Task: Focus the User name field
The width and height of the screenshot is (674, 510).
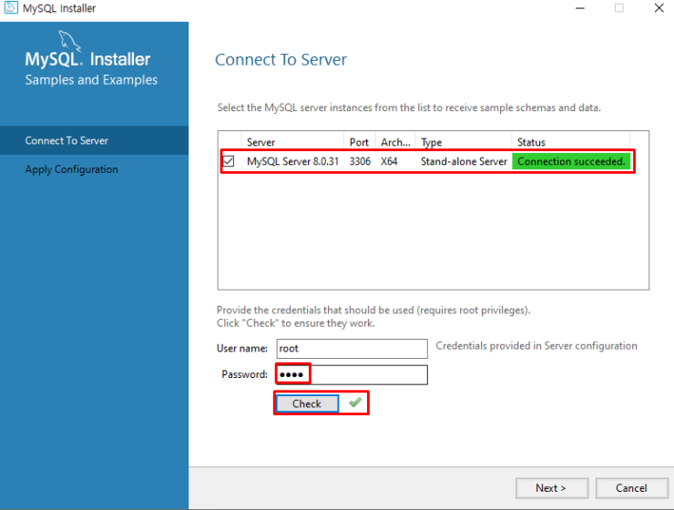Action: [x=352, y=349]
